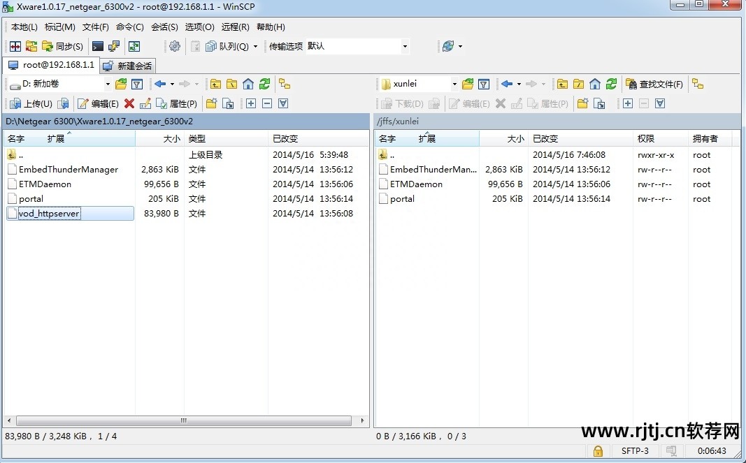Open the terminal console icon
This screenshot has height=463, width=746.
pos(97,46)
